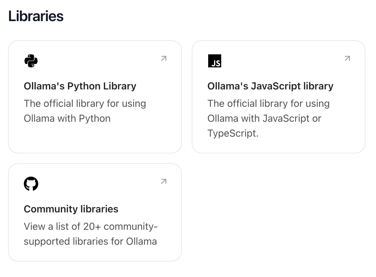
Task: Click the arrow icon on Python Library card
Action: point(164,58)
